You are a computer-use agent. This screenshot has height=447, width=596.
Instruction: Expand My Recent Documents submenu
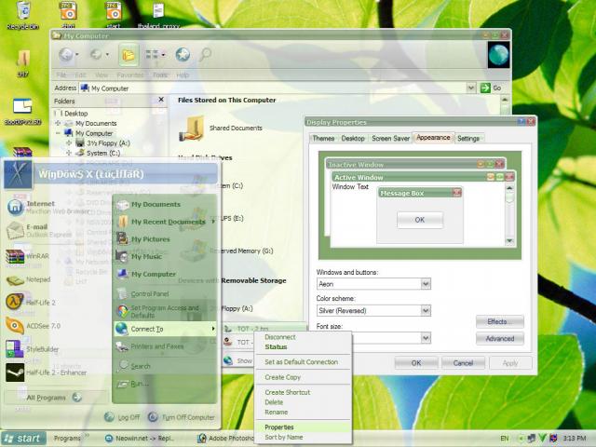pos(166,222)
